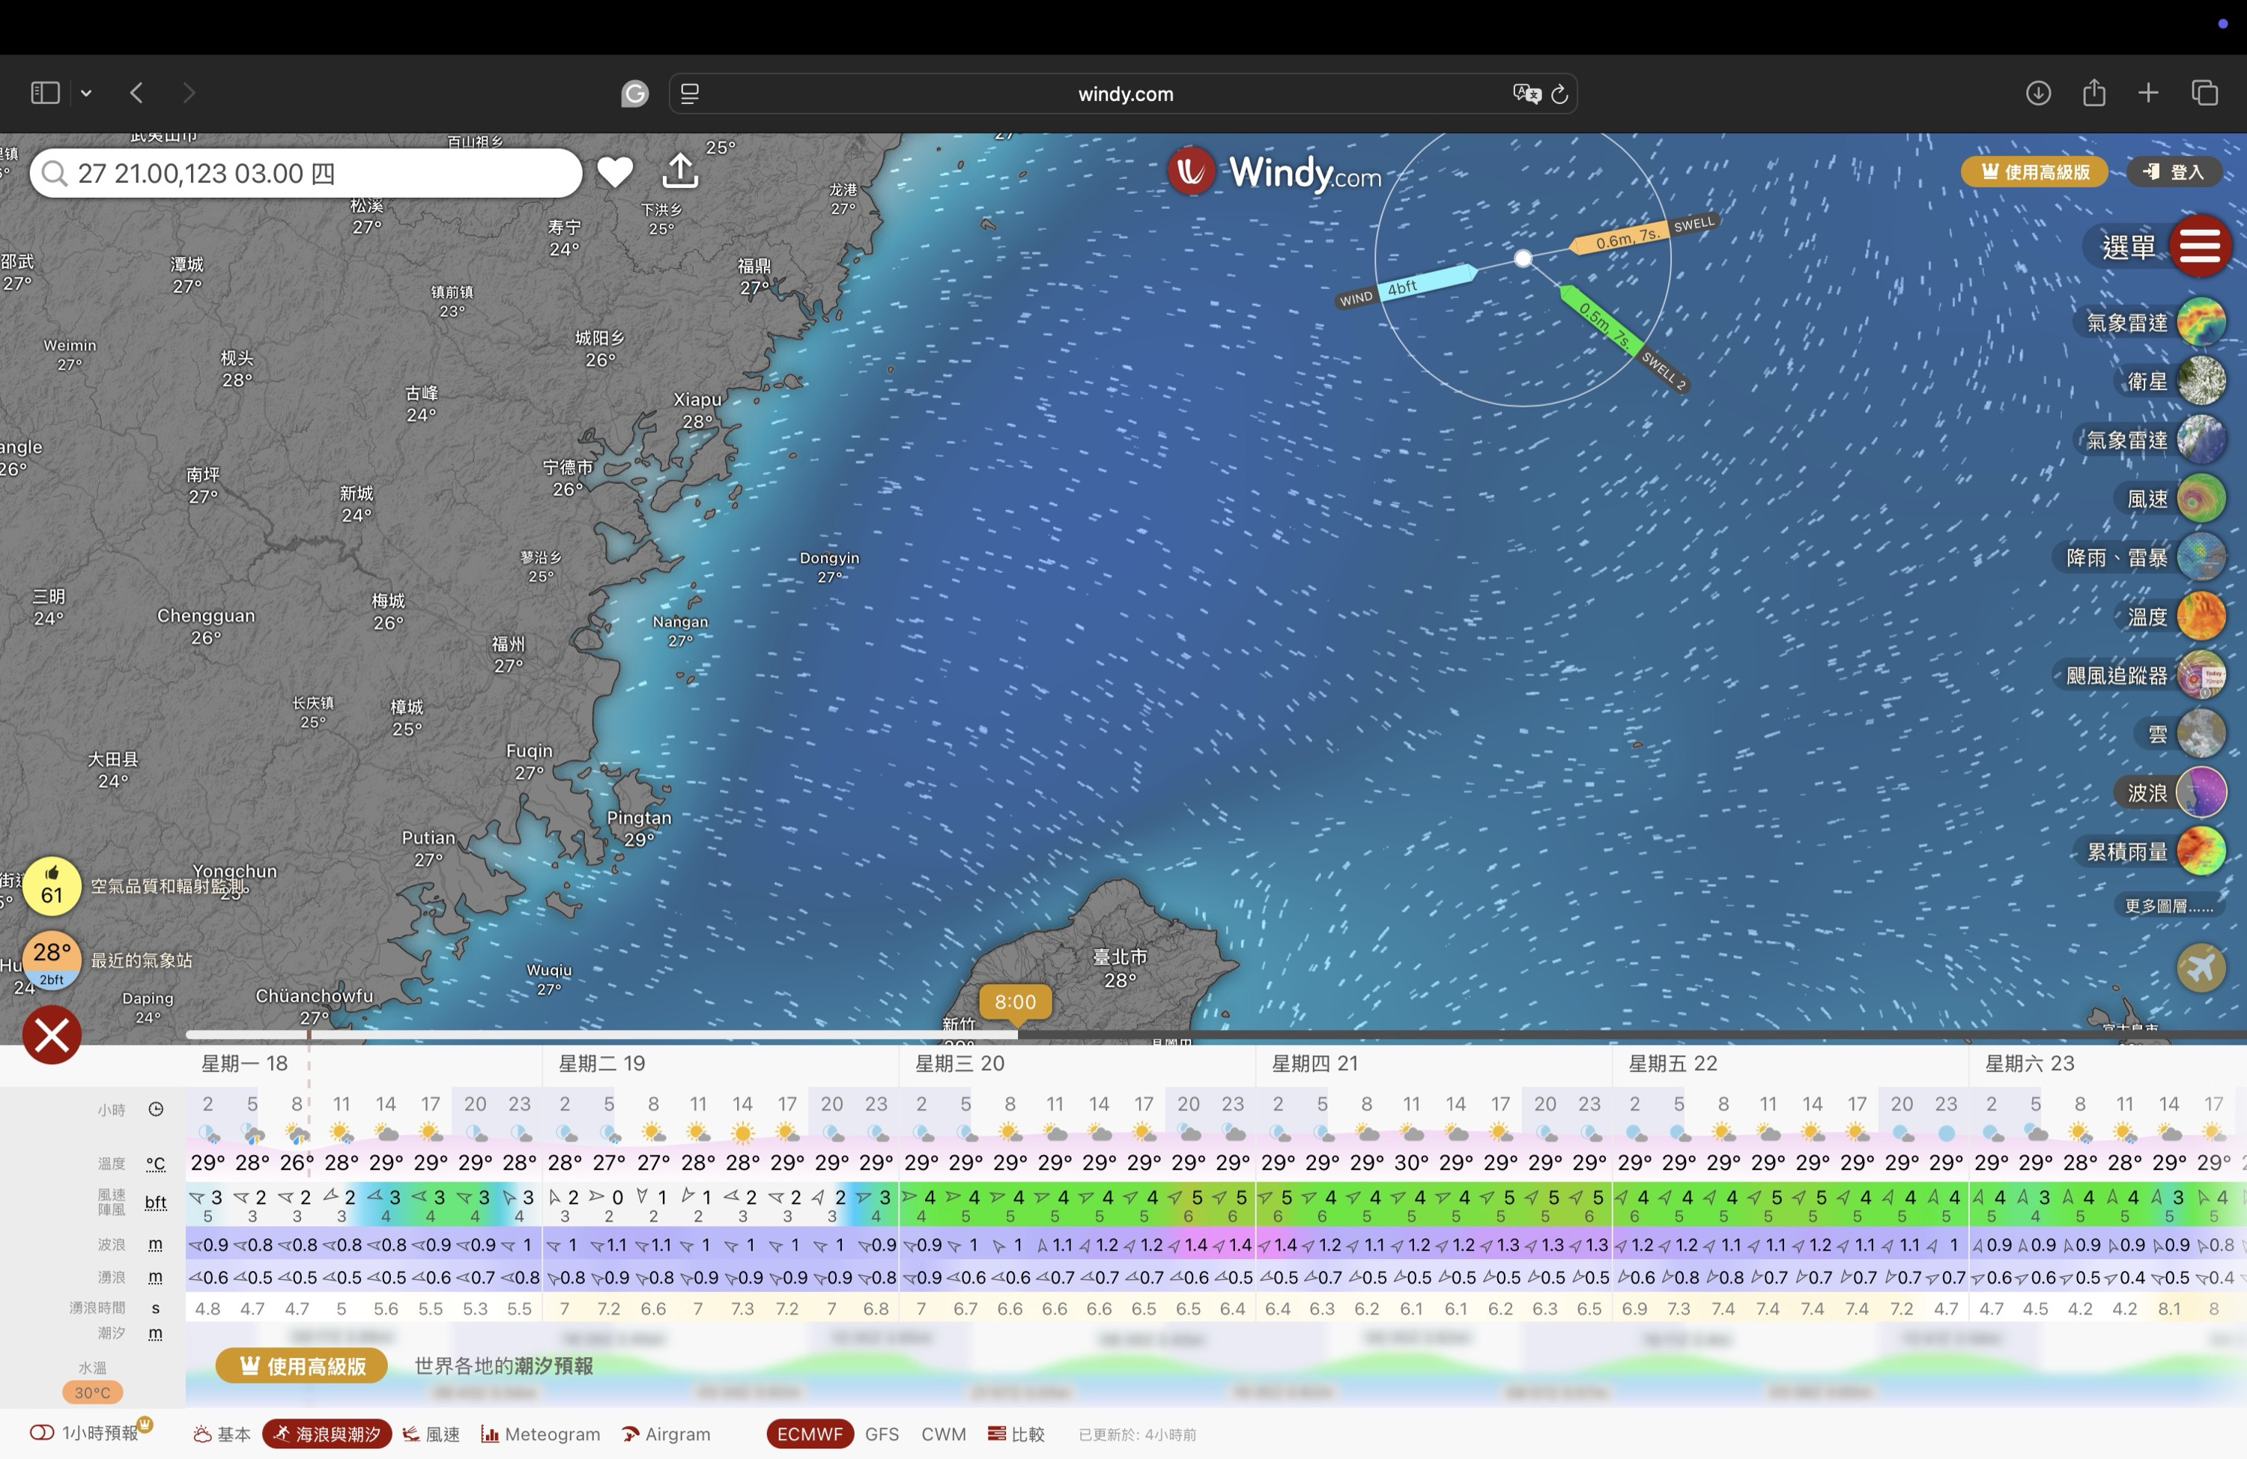Select the hurricane tracker layer icon
Screen dimensions: 2247x1459
[x=2200, y=676]
